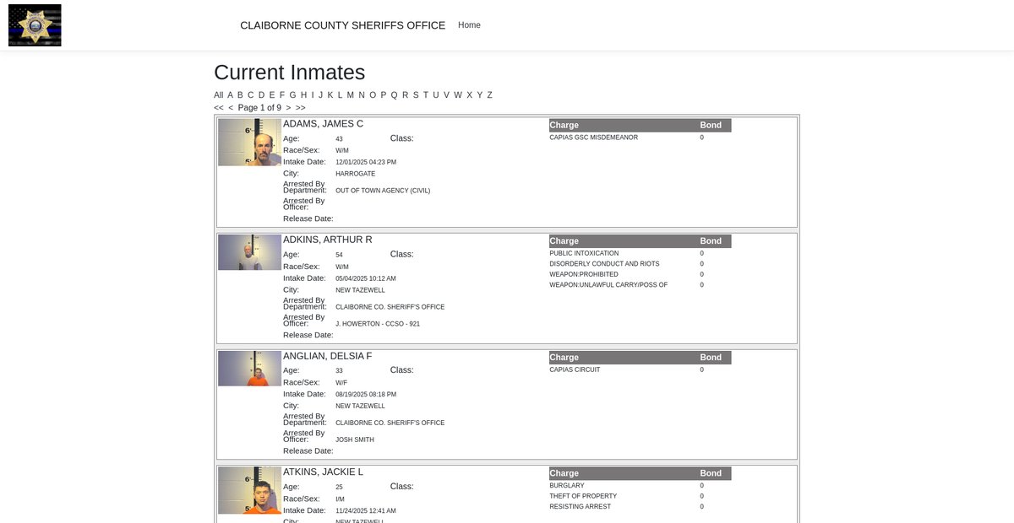Viewport: 1014px width, 523px height.
Task: Click the sheriff badge logo
Action: 35,25
